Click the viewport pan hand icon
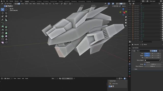This screenshot has height=91, width=163. [x=126, y=20]
